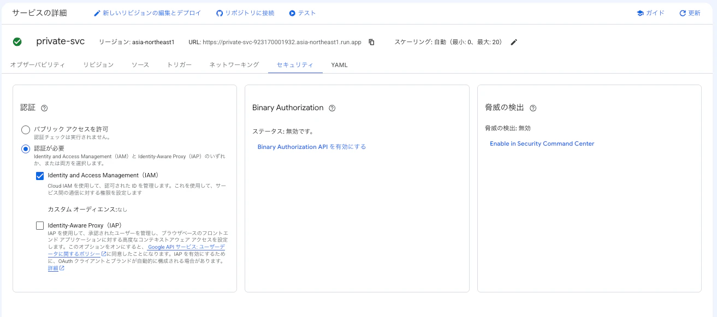Image resolution: width=717 pixels, height=317 pixels.
Task: Switch to オブザーバビリティ tab
Action: point(38,65)
